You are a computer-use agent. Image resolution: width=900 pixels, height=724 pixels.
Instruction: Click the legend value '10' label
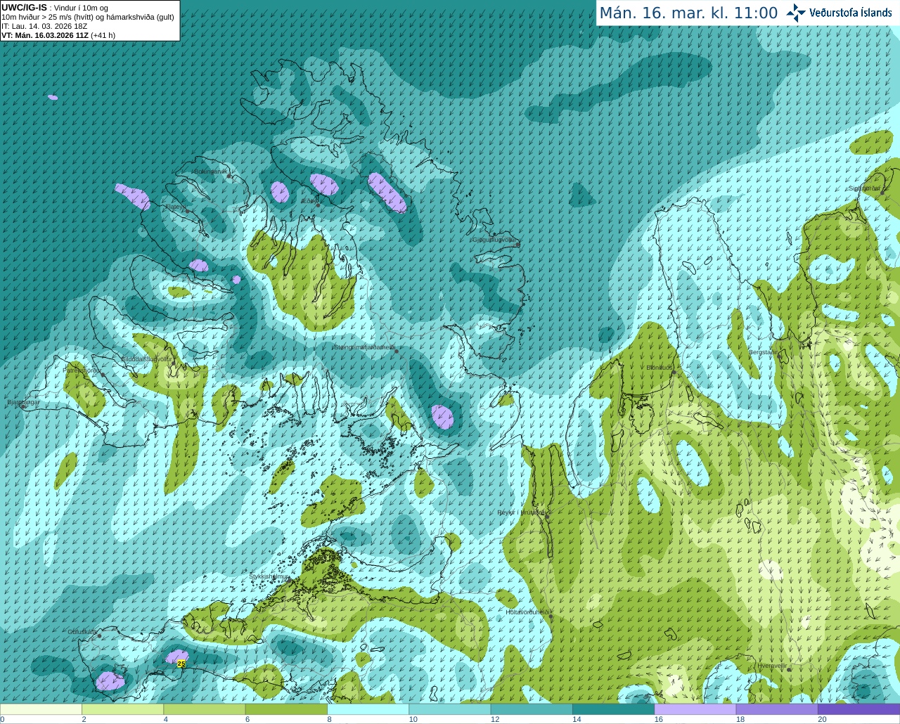click(413, 719)
